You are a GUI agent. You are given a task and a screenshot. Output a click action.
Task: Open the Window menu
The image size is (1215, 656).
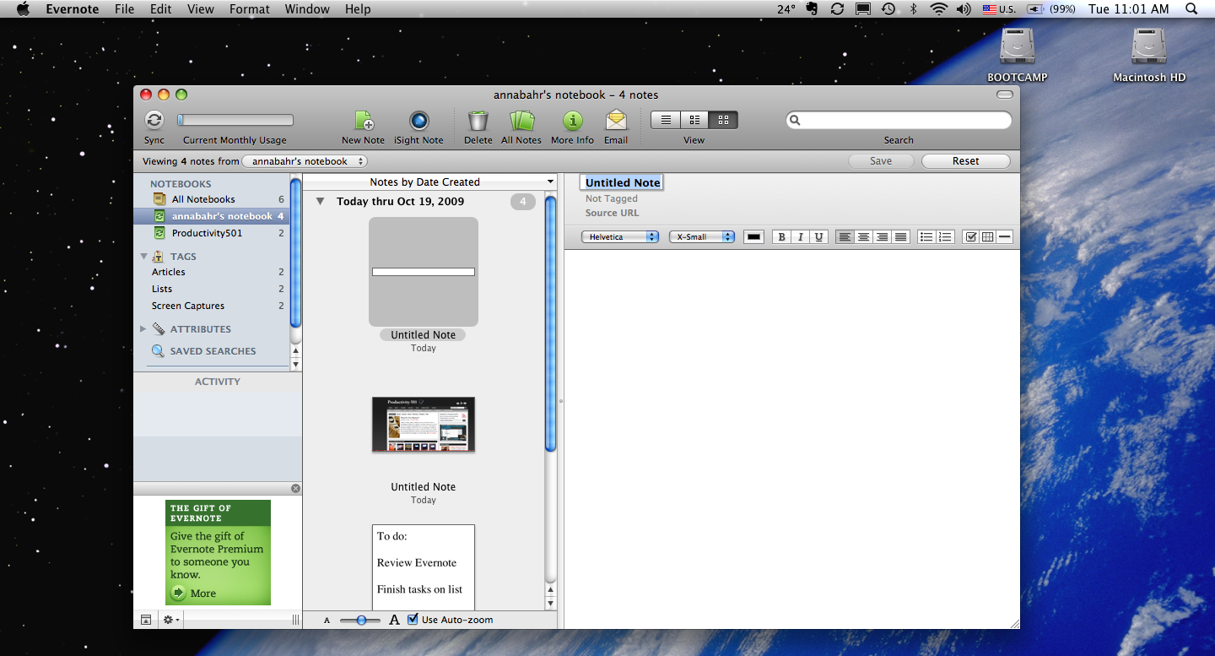307,9
